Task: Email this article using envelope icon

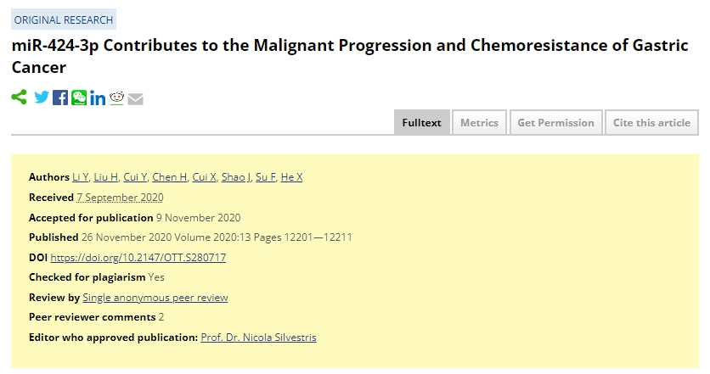Action: [x=135, y=98]
